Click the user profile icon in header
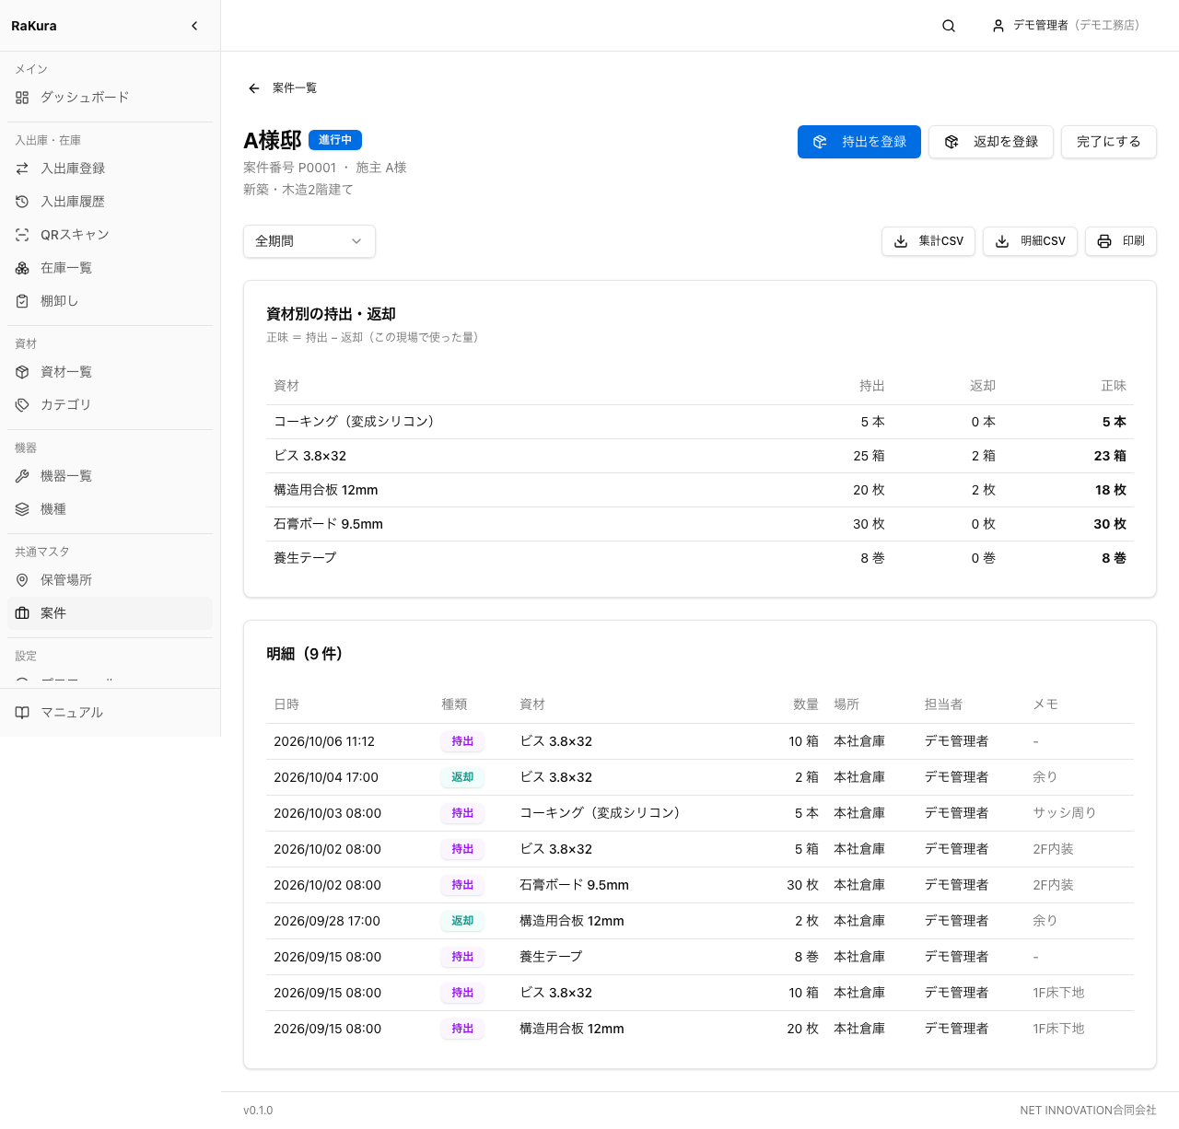The height and width of the screenshot is (1129, 1179). tap(998, 26)
